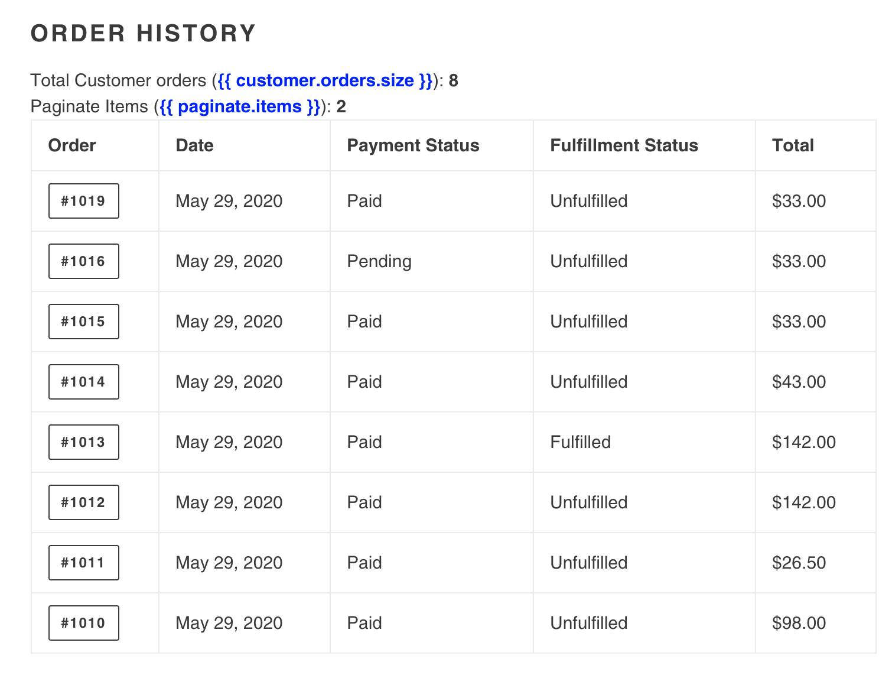Image resolution: width=892 pixels, height=688 pixels.
Task: Open order #1016
Action: pyautogui.click(x=83, y=261)
